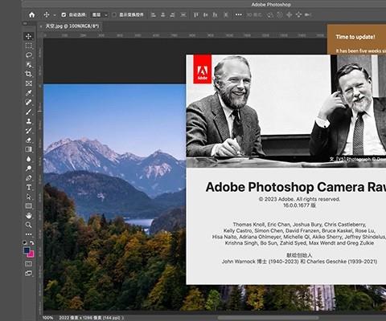Select the History Brush tool

[x=29, y=131]
